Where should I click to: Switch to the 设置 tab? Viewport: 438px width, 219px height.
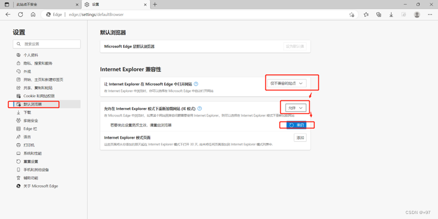click(115, 5)
